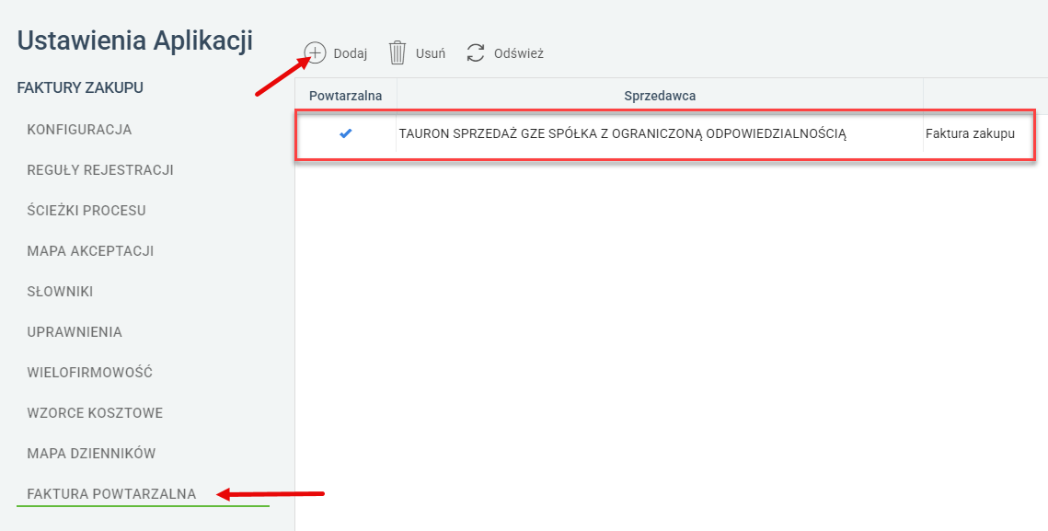Click the Usuń trash bin icon

coord(397,52)
